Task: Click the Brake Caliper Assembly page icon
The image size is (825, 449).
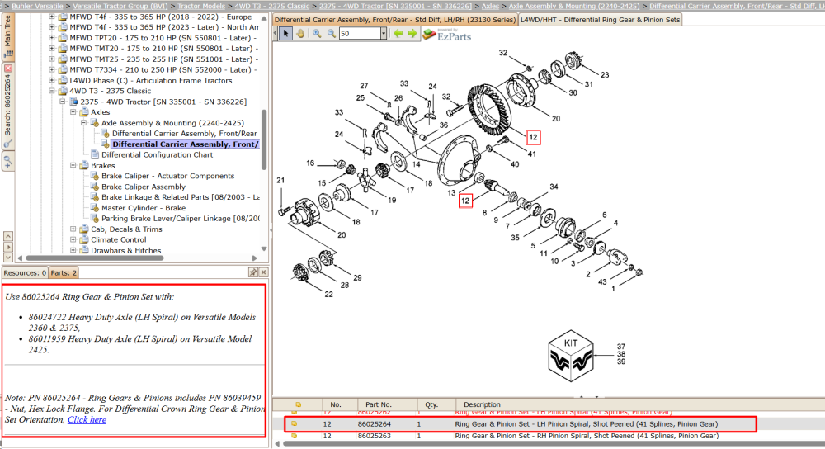Action: 95,187
